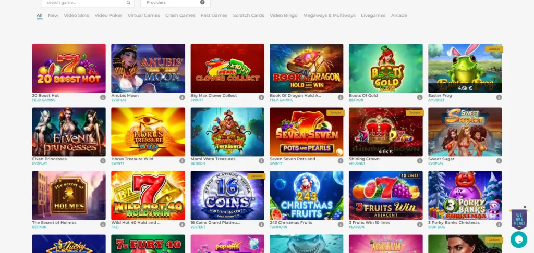Open 16 Coins game thumbnail
The image size is (534, 253).
click(227, 195)
